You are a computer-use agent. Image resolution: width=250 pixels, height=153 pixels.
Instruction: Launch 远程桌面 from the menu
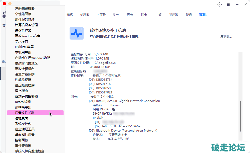(x=22, y=118)
